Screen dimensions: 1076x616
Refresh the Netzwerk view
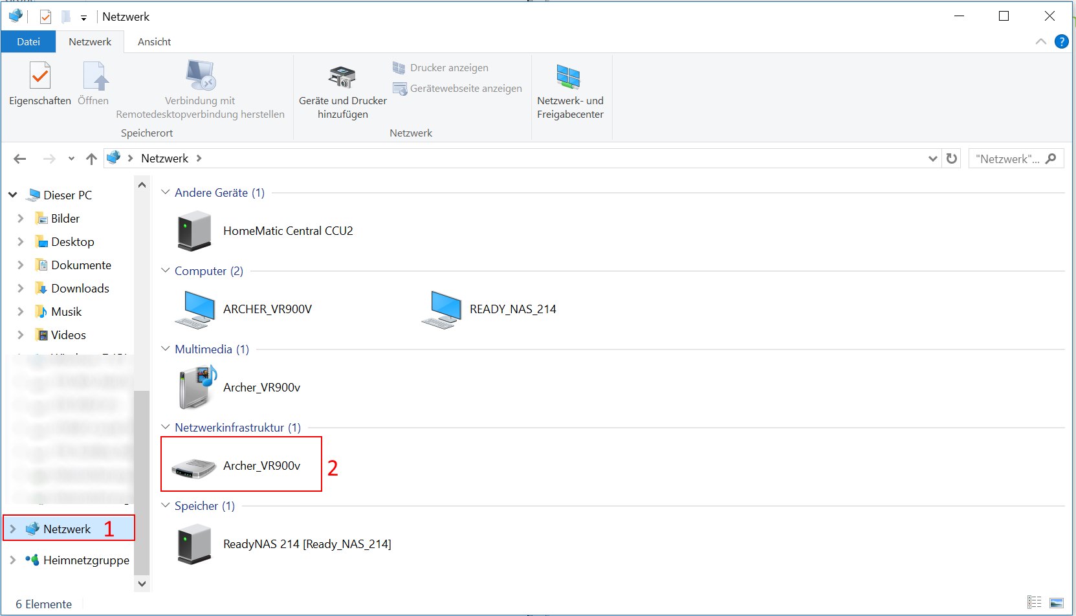coord(952,159)
